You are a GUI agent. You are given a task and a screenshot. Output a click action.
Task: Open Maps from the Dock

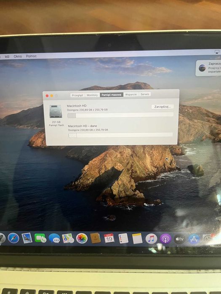pyautogui.click(x=68, y=238)
